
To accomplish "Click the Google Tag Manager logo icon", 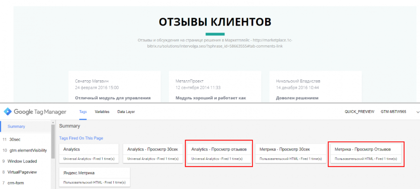I will click(x=7, y=112).
